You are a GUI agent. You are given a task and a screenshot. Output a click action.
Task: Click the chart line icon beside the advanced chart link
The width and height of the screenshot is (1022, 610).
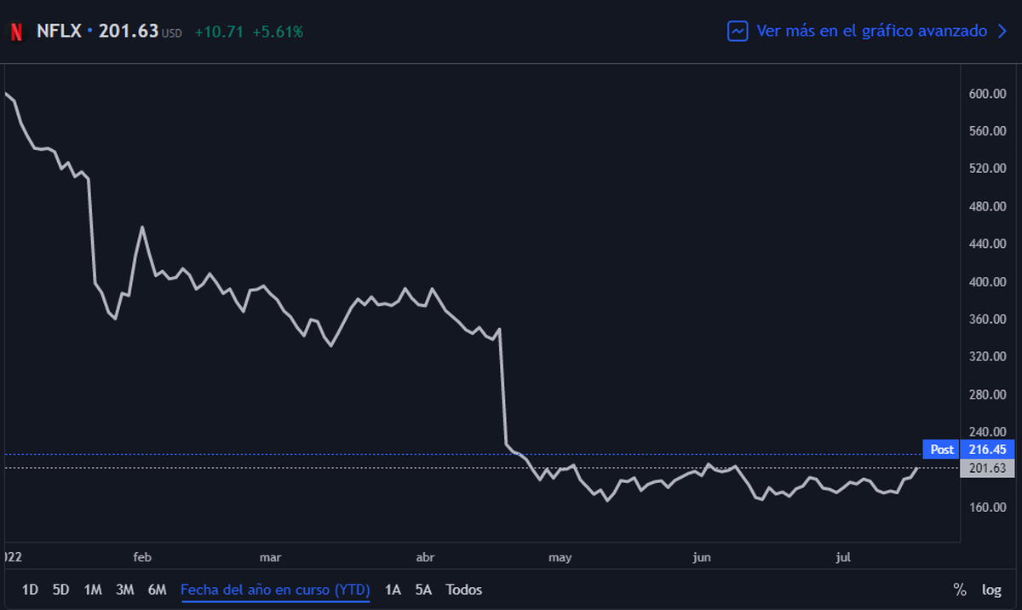coord(738,31)
